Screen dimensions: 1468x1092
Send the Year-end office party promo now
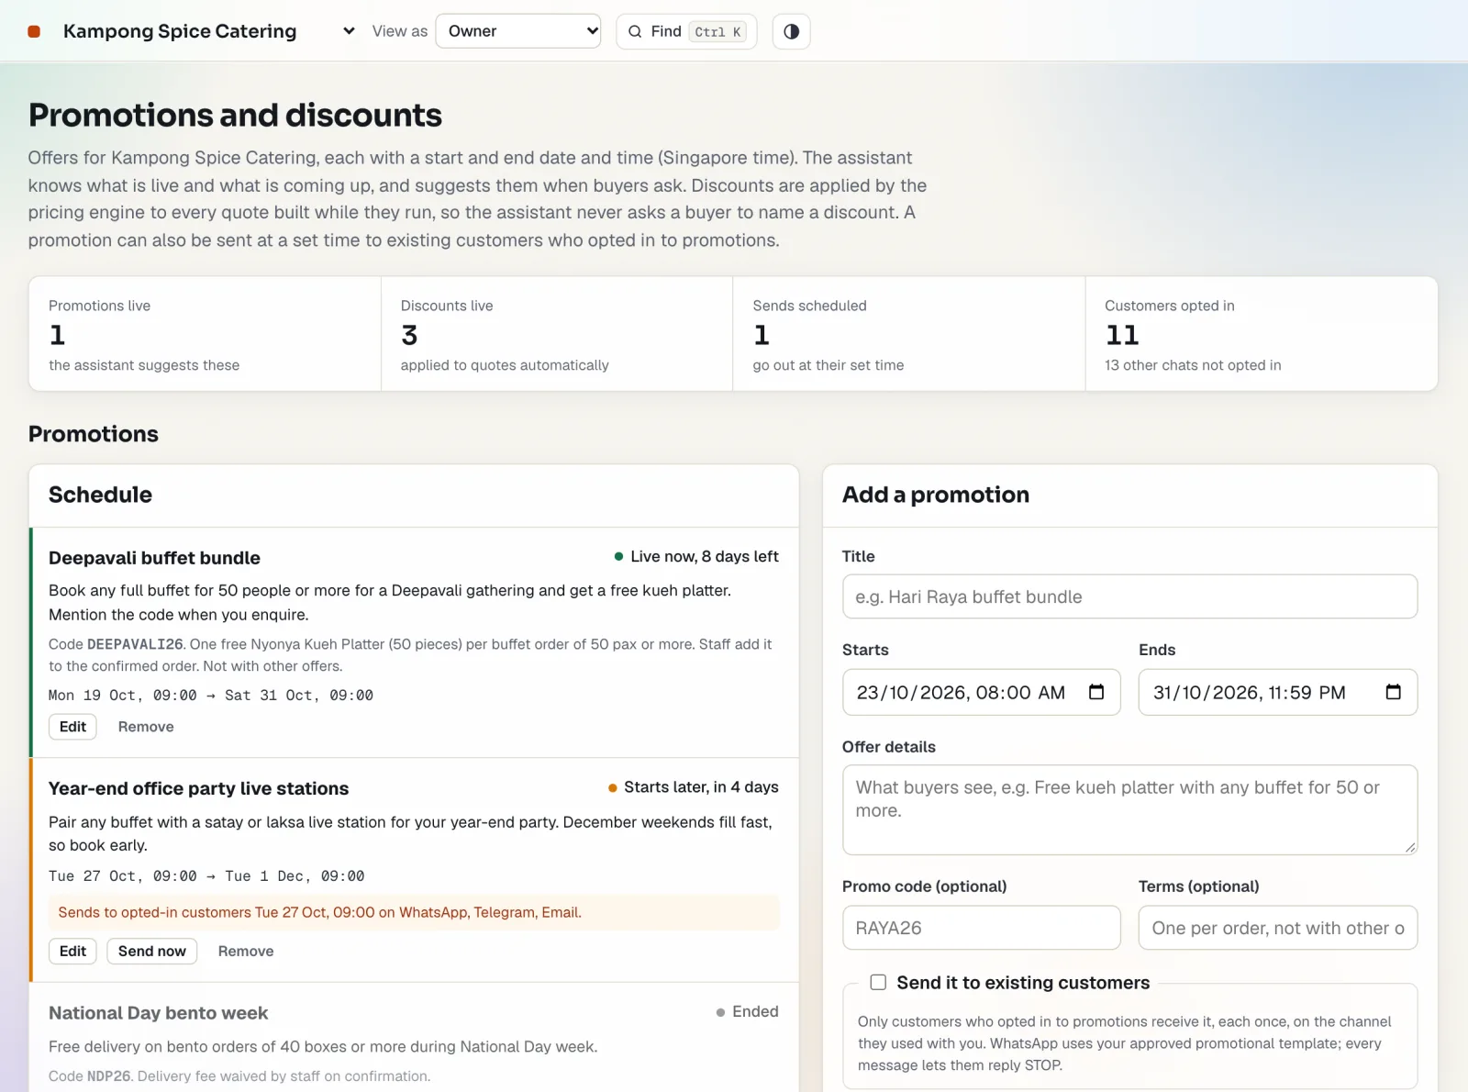152,952
